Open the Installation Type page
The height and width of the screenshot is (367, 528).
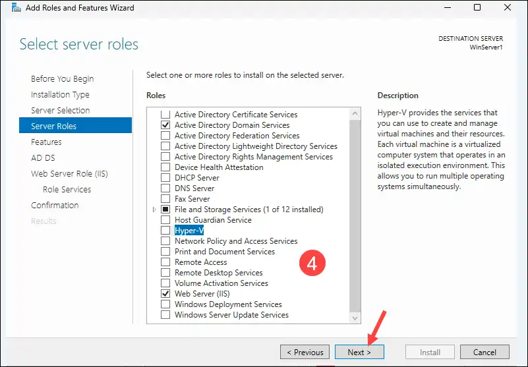(60, 94)
